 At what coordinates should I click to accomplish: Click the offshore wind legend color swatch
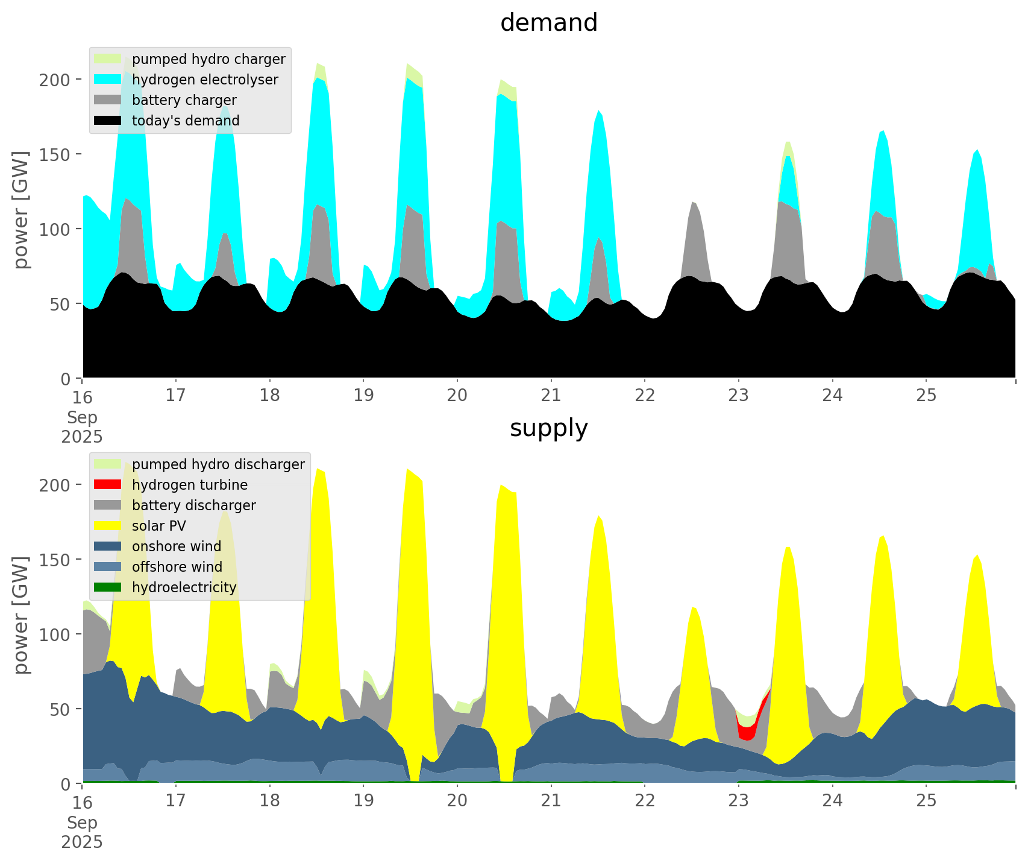coord(108,567)
